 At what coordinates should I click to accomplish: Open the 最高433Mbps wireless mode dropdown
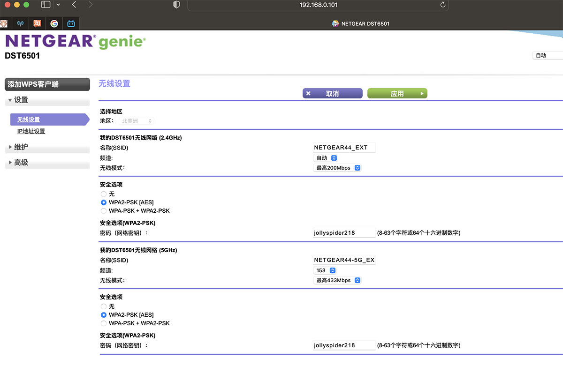point(337,280)
